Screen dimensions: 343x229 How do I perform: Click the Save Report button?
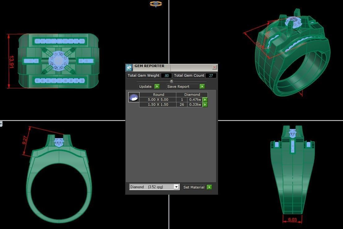pos(183,87)
